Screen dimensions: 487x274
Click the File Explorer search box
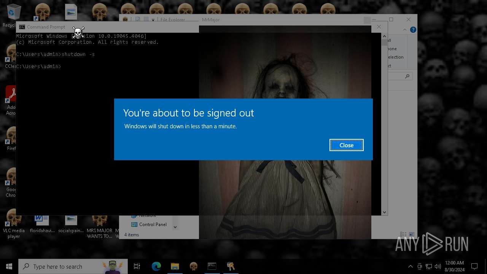[400, 76]
